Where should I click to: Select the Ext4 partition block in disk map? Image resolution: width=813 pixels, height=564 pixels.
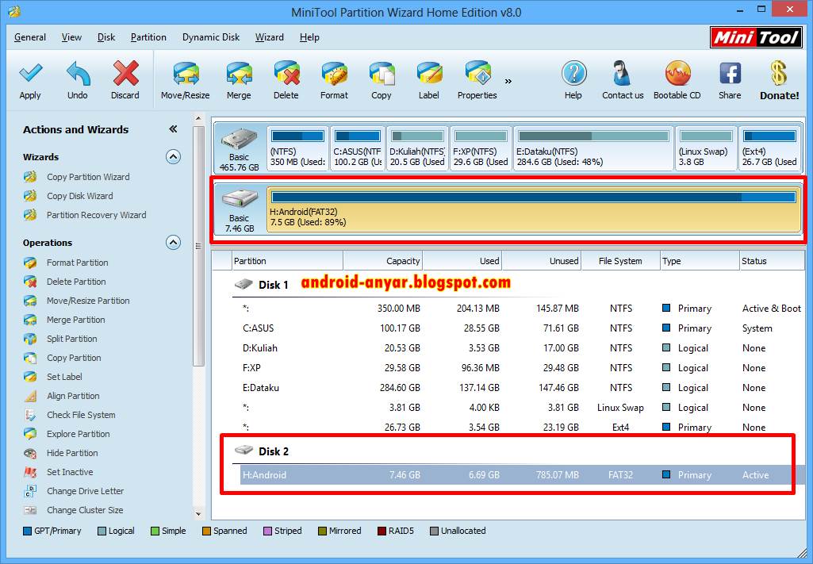pos(770,148)
